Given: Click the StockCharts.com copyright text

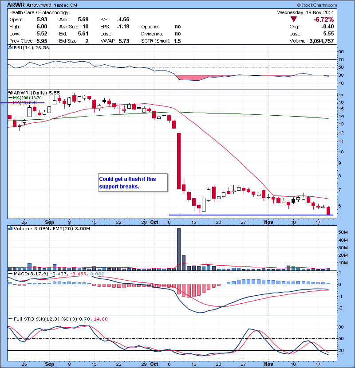Looking at the screenshot, I should coord(317,5).
